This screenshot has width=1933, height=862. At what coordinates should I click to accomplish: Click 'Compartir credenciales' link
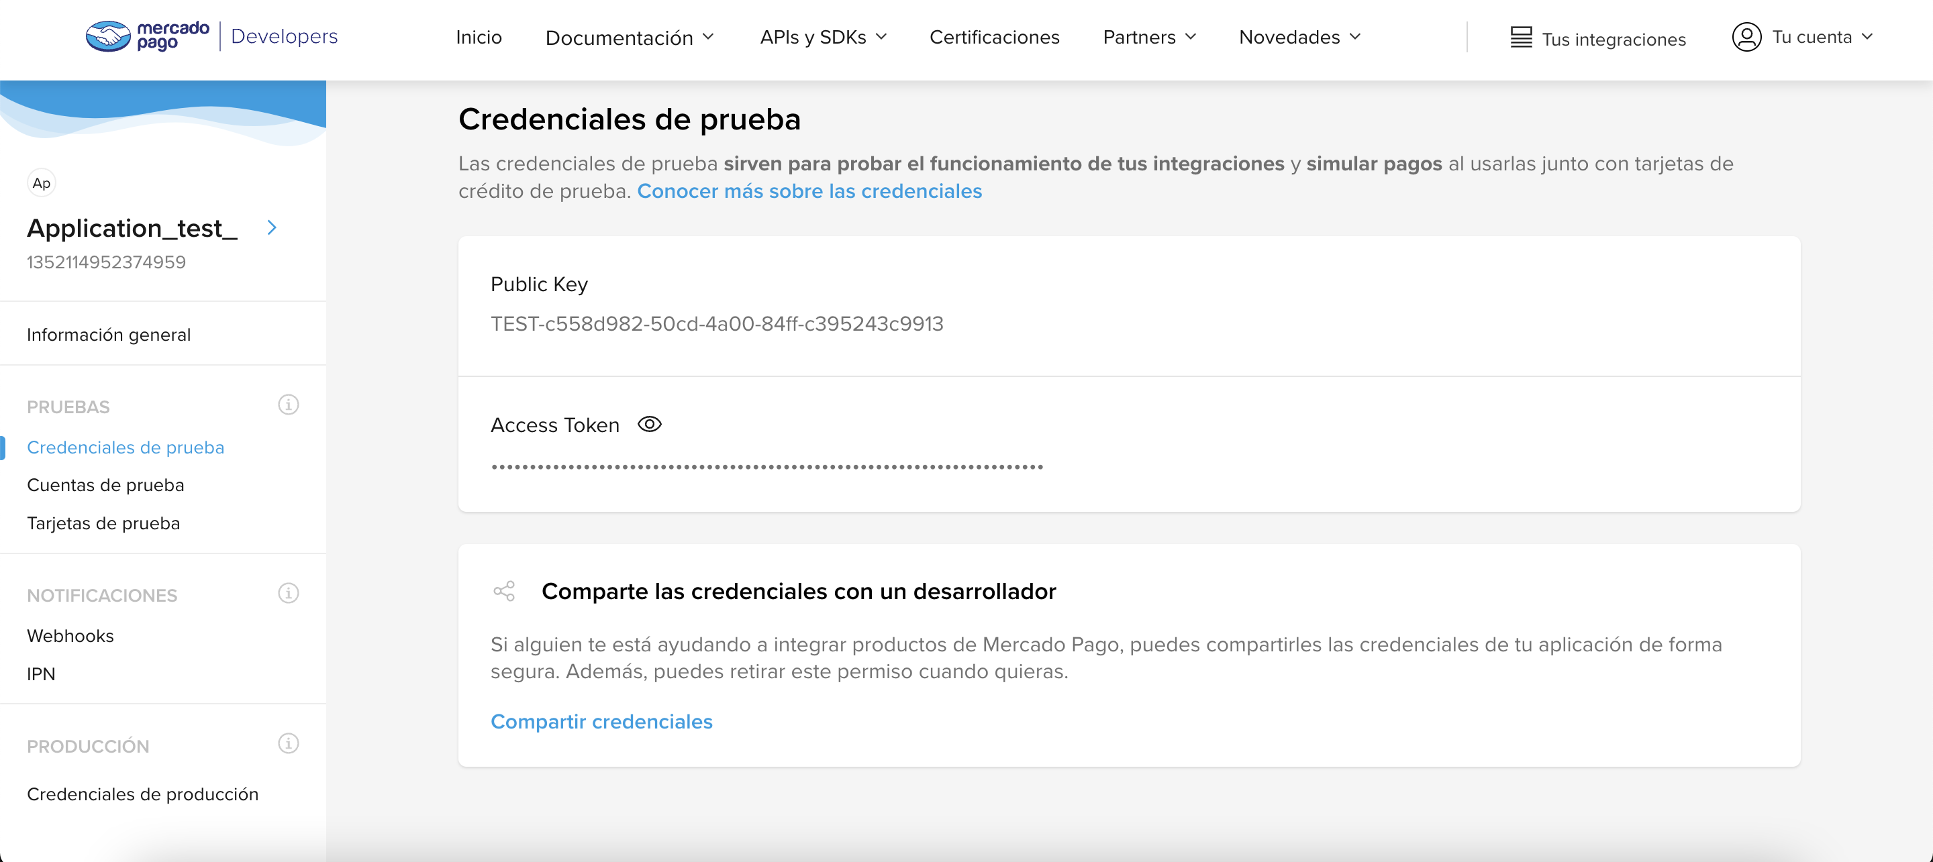tap(601, 720)
